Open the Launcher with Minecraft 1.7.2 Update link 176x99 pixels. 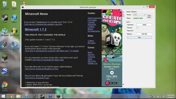tap(52, 51)
